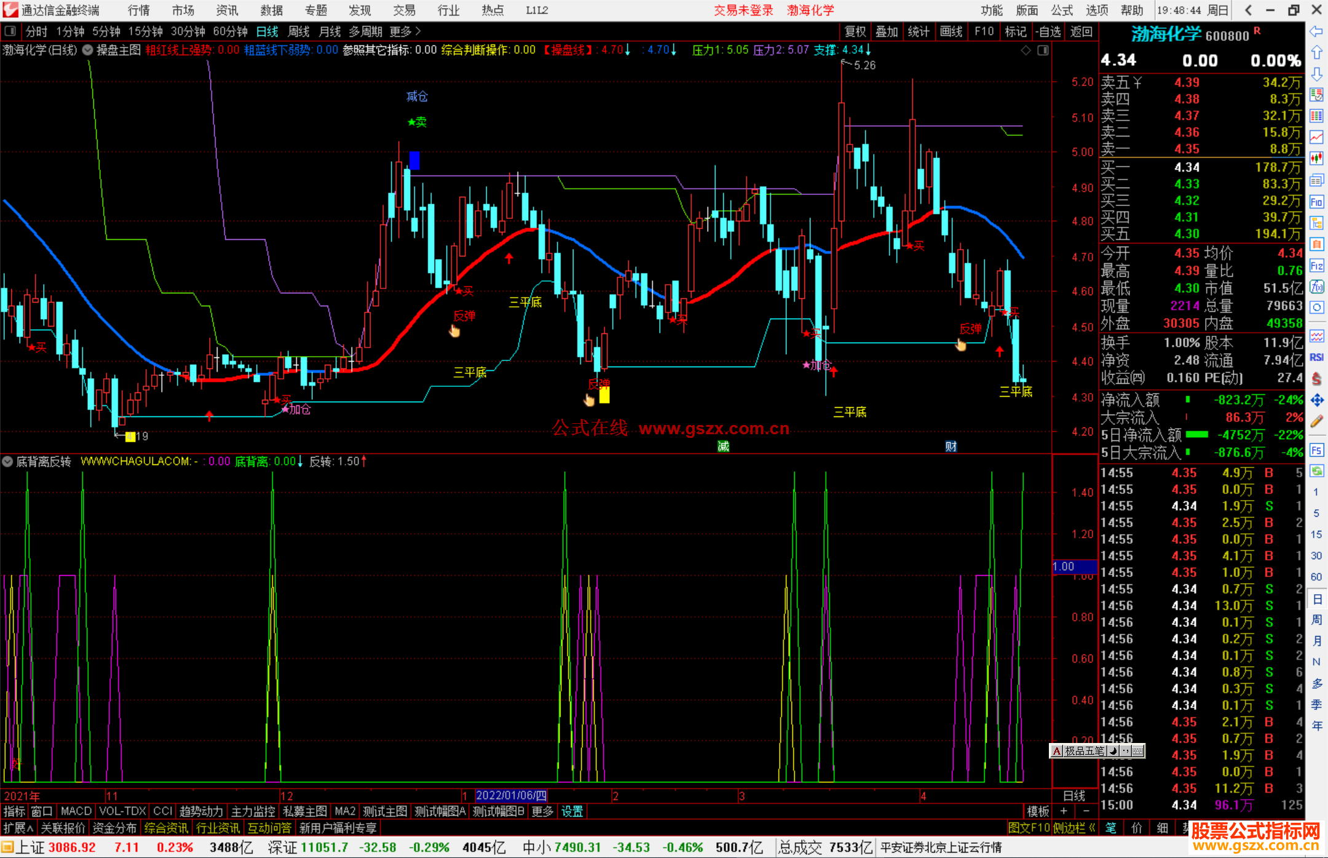Switch to 季 period in the sidebar
This screenshot has width=1328, height=858.
pyautogui.click(x=1316, y=704)
